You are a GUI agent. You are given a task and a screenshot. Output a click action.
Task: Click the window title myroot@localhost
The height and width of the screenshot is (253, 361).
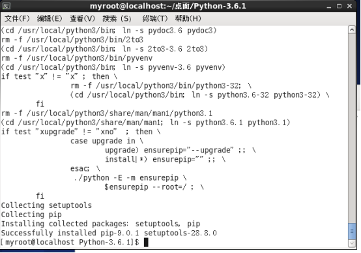click(168, 7)
